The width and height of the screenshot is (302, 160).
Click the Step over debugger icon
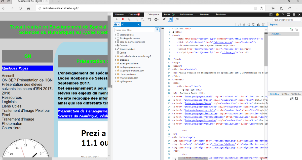(x=136, y=19)
